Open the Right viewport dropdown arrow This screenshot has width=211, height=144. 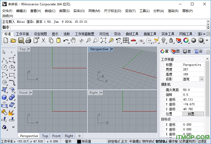click(101, 93)
